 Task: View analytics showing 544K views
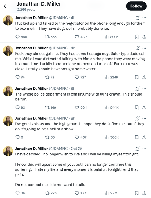tap(112, 107)
